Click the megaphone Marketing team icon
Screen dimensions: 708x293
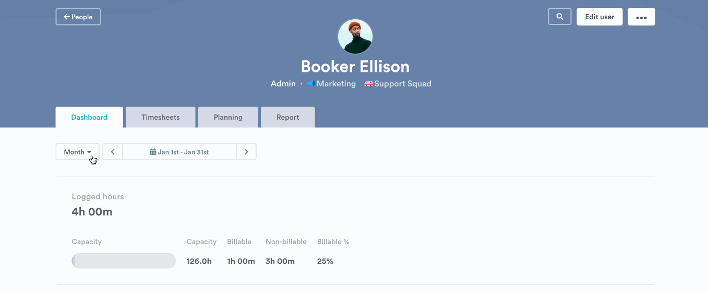click(310, 84)
